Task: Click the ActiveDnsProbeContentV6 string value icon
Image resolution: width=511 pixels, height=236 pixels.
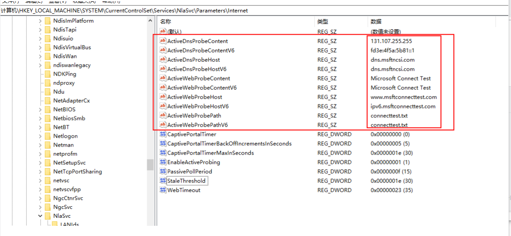Action: (163, 51)
